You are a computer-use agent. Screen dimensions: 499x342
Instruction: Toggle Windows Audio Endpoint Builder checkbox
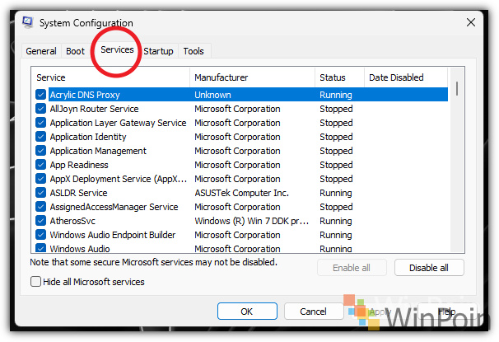point(40,235)
